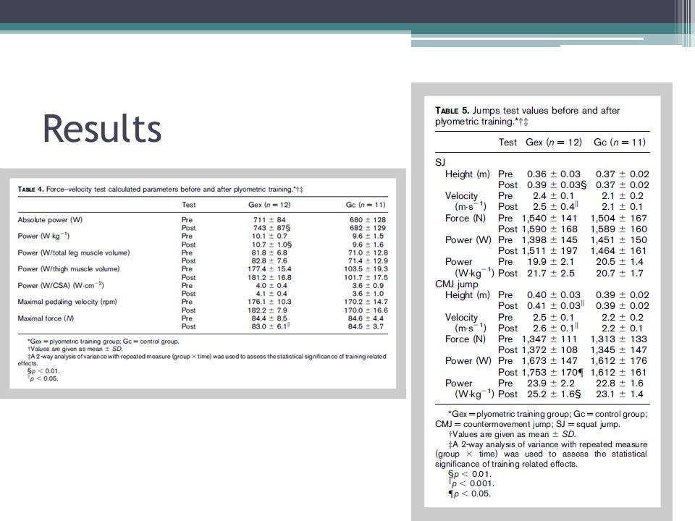Select the value "0.40 ± 0.03"
Screen dimensions: 695x521
pyautogui.click(x=554, y=295)
